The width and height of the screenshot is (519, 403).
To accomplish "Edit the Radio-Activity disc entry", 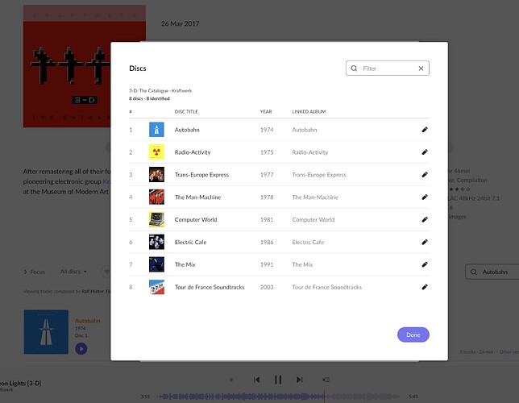I will click(425, 152).
